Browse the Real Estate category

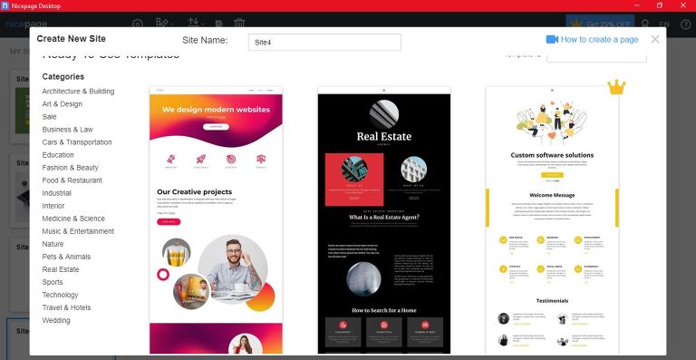[x=61, y=269]
